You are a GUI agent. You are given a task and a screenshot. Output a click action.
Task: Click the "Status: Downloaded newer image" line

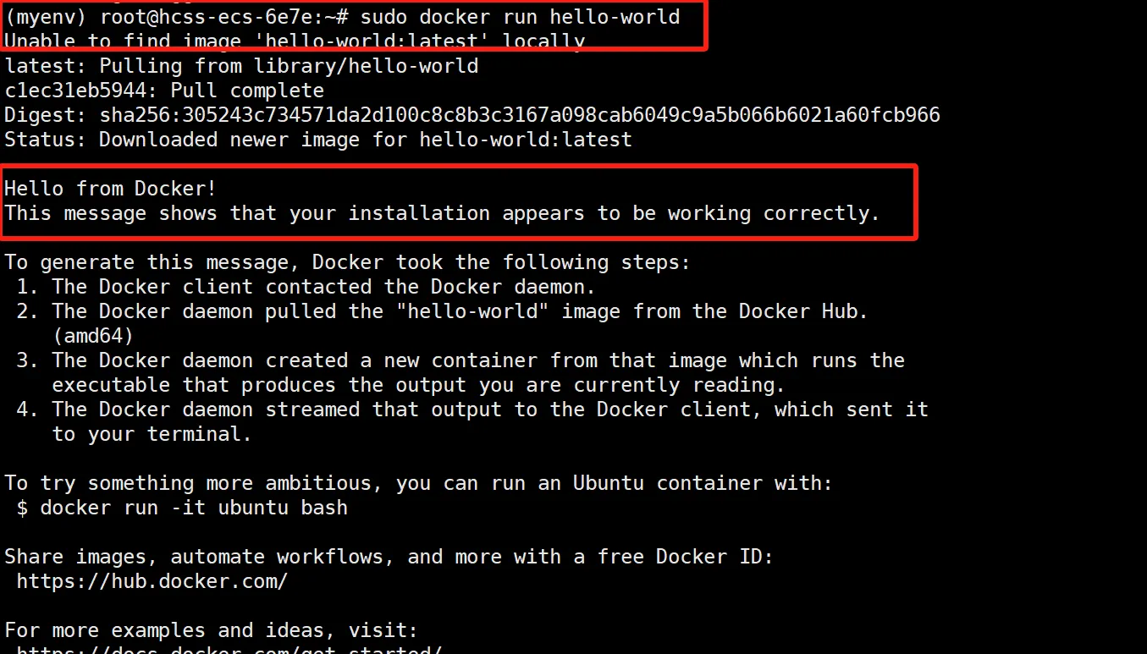(317, 140)
